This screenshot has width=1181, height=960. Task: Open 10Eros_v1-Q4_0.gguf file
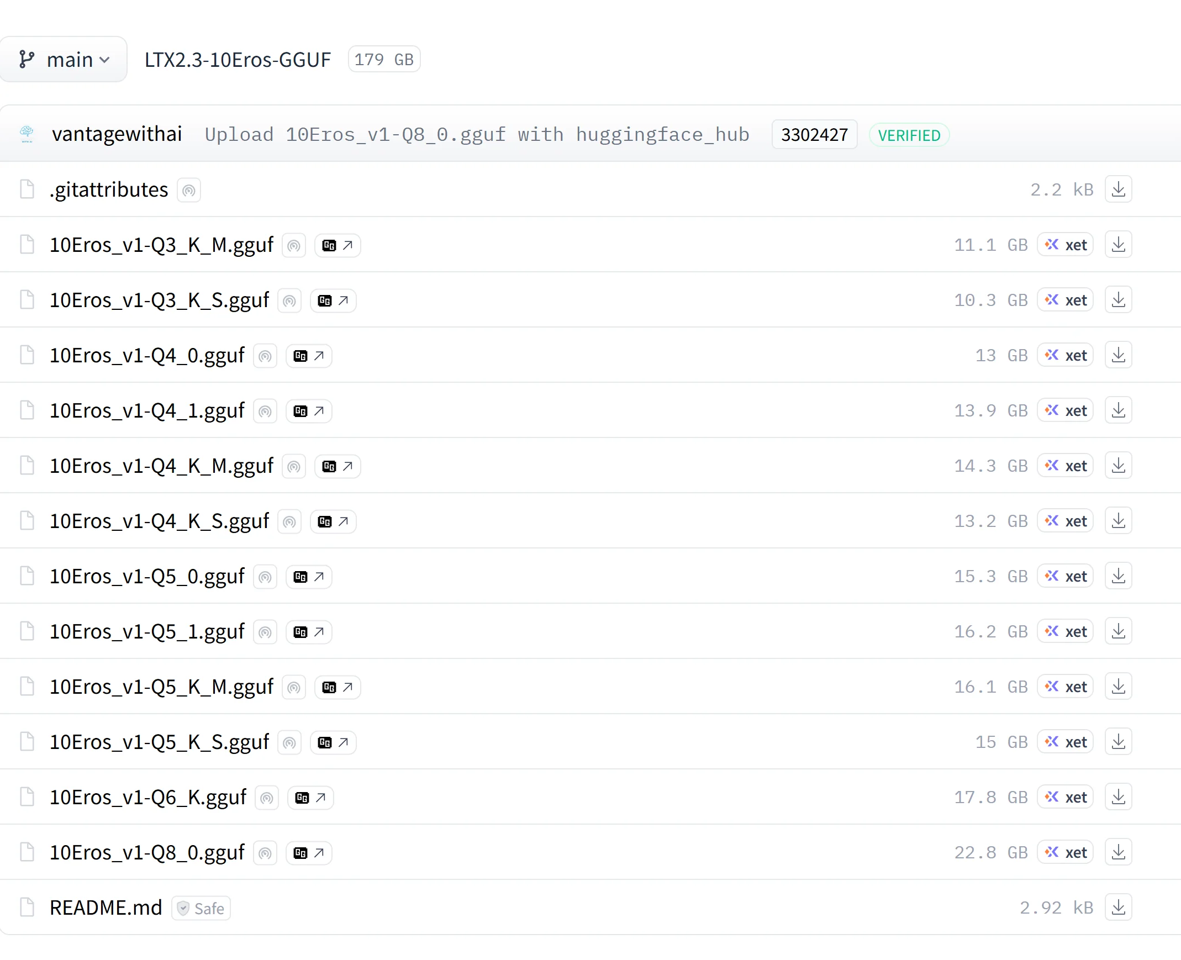147,356
